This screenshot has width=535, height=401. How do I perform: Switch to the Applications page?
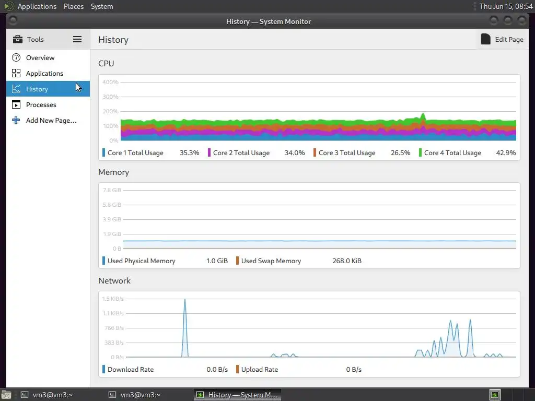pyautogui.click(x=48, y=73)
